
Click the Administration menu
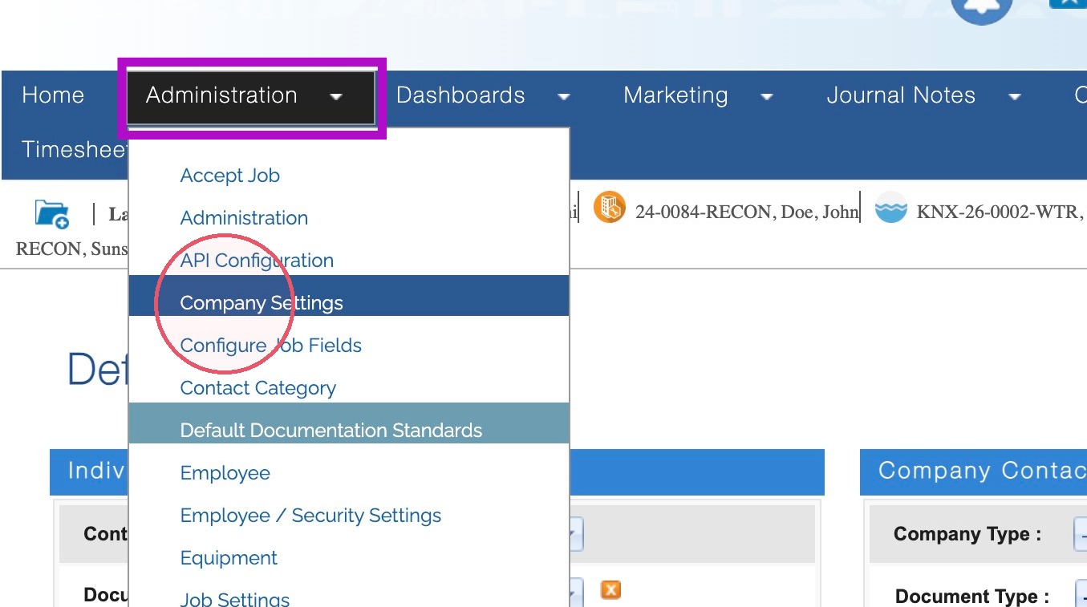coord(252,97)
